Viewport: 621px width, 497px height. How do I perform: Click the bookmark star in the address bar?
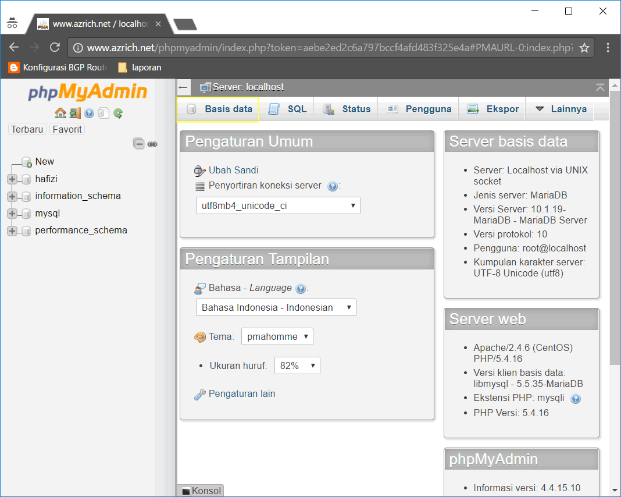click(584, 48)
